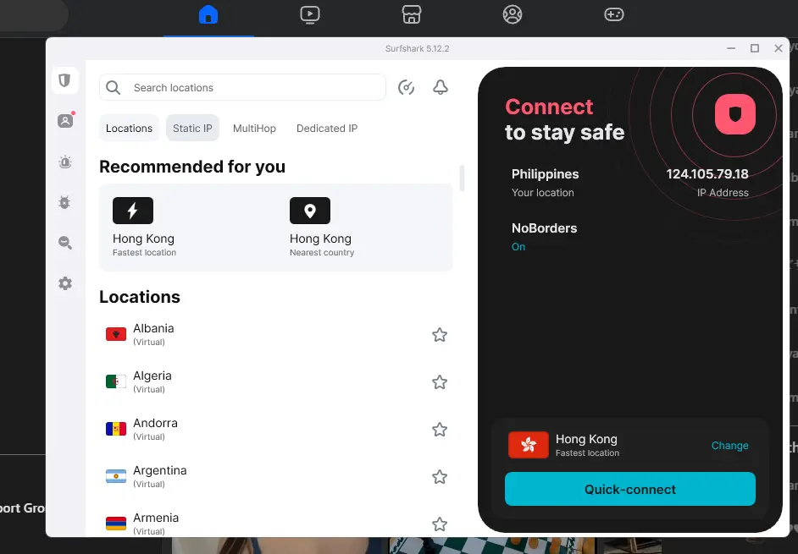
Task: Click magnifier icon in search field
Action: (x=113, y=87)
